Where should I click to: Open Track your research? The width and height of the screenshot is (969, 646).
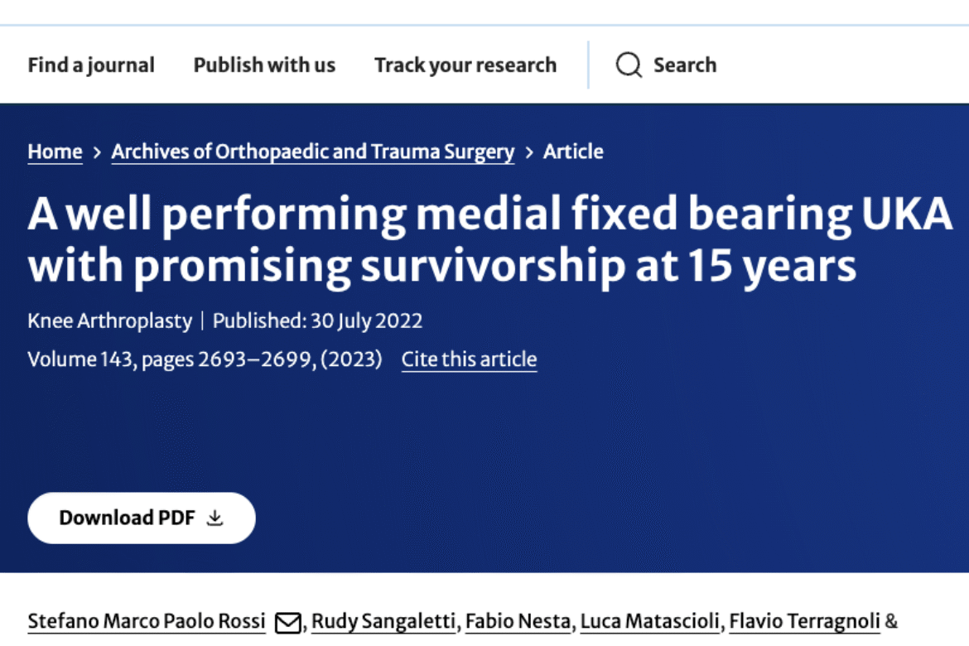point(465,65)
